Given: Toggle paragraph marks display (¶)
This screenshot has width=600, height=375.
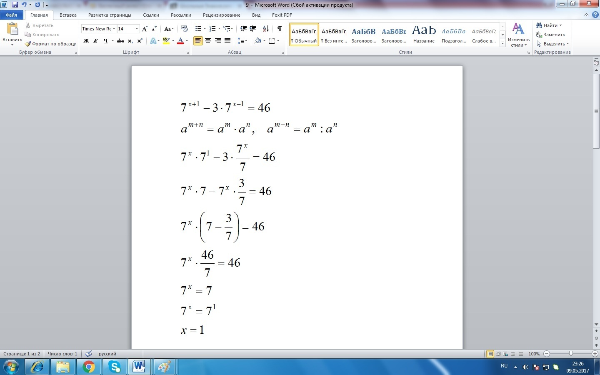Looking at the screenshot, I should tap(279, 29).
